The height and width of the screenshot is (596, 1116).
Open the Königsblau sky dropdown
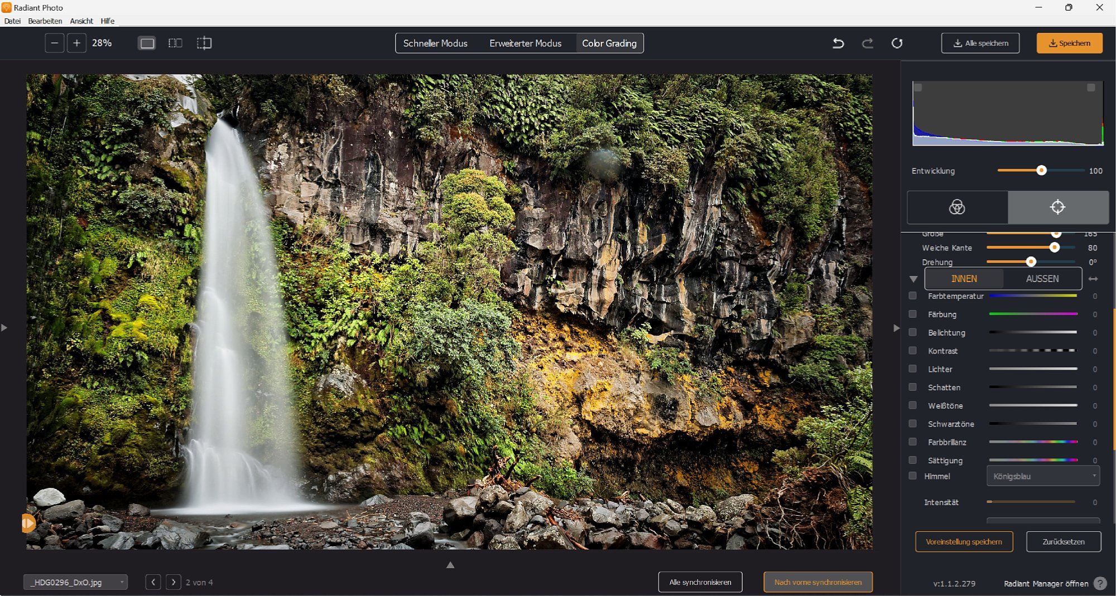coord(1043,476)
